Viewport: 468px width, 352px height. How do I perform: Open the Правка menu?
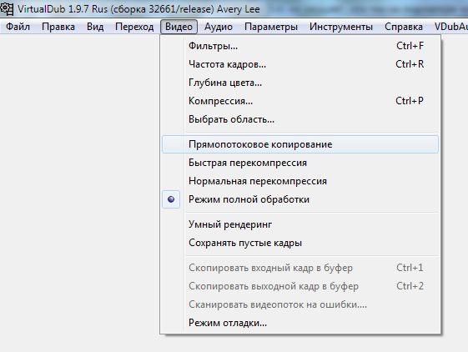coord(58,27)
